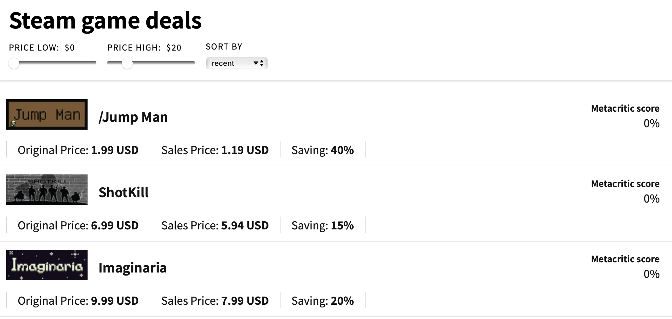Click the ShotKill game title
Screen dimensions: 672x319
point(124,192)
